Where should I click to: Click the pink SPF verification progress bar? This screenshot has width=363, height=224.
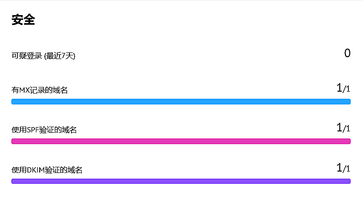[x=181, y=141]
